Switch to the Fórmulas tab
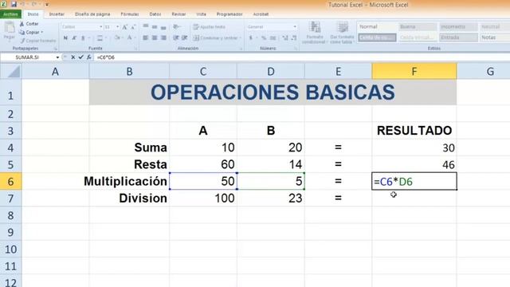This screenshot has height=287, width=510. pyautogui.click(x=129, y=14)
